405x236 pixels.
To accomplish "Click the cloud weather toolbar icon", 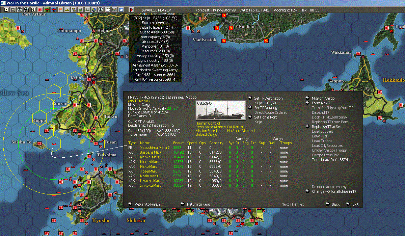I will (121, 10).
